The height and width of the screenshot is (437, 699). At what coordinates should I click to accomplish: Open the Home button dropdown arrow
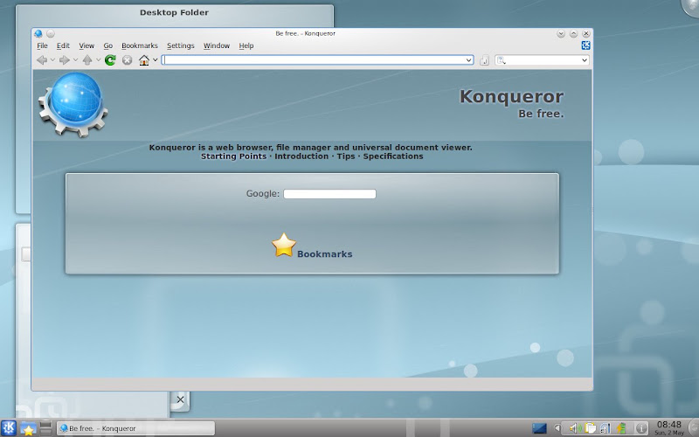pyautogui.click(x=156, y=59)
